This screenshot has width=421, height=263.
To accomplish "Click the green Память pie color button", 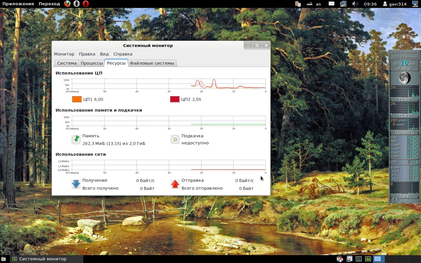I will pyautogui.click(x=76, y=140).
